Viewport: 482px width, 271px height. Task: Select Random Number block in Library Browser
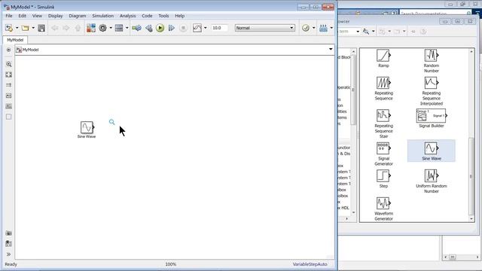(x=432, y=61)
